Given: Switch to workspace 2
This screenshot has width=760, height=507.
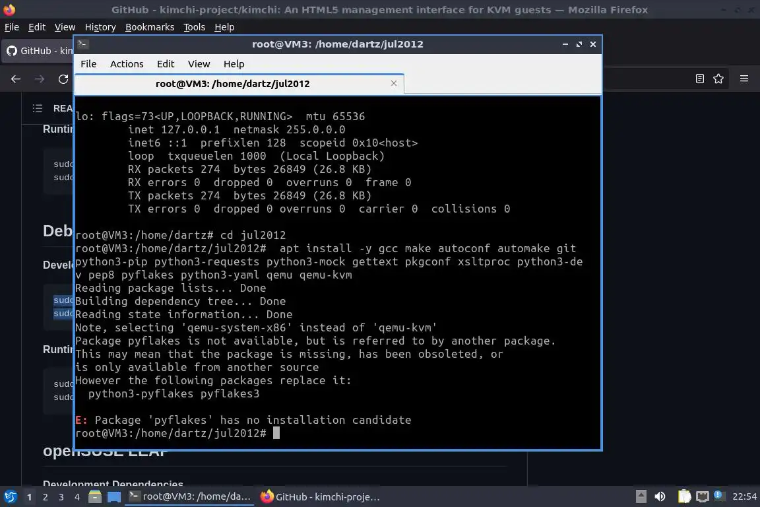Looking at the screenshot, I should coord(45,497).
